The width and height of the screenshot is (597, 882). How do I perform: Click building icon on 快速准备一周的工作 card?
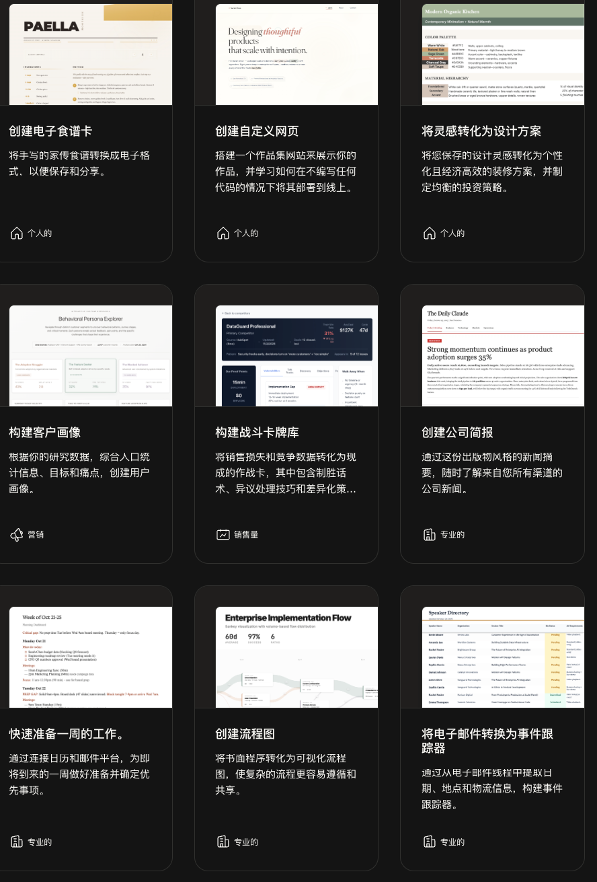tap(17, 842)
